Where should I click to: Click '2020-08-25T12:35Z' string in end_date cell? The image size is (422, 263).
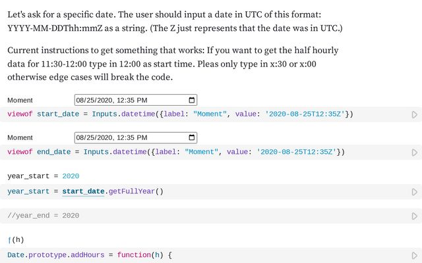(296, 152)
